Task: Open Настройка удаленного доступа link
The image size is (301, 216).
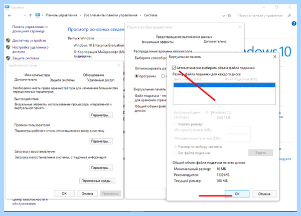Action: click(x=30, y=49)
